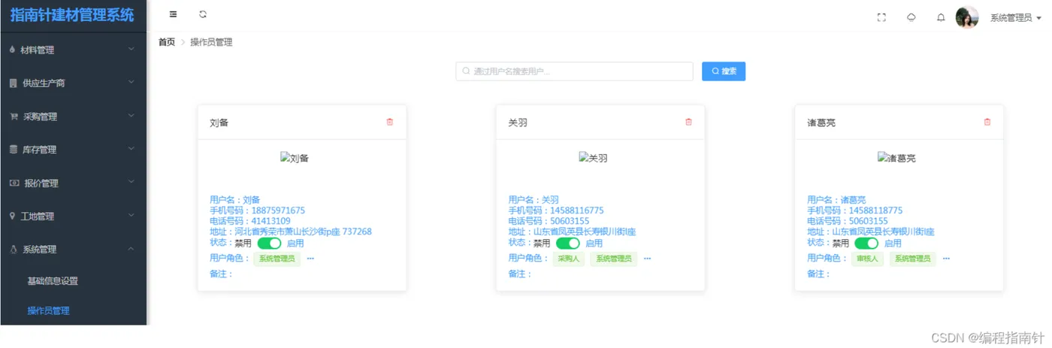Open the 库存管理 sidebar menu

pyautogui.click(x=74, y=150)
